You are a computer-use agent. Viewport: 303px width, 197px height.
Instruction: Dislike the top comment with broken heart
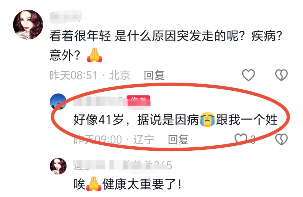(x=281, y=75)
